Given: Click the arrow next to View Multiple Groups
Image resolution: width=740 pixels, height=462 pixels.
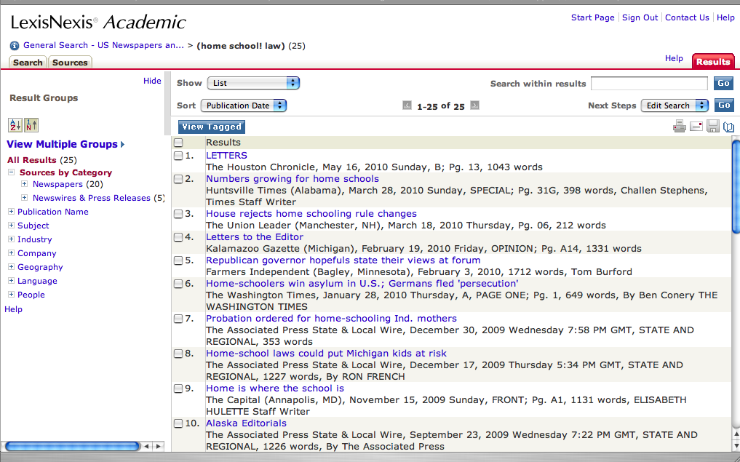Looking at the screenshot, I should pyautogui.click(x=123, y=144).
